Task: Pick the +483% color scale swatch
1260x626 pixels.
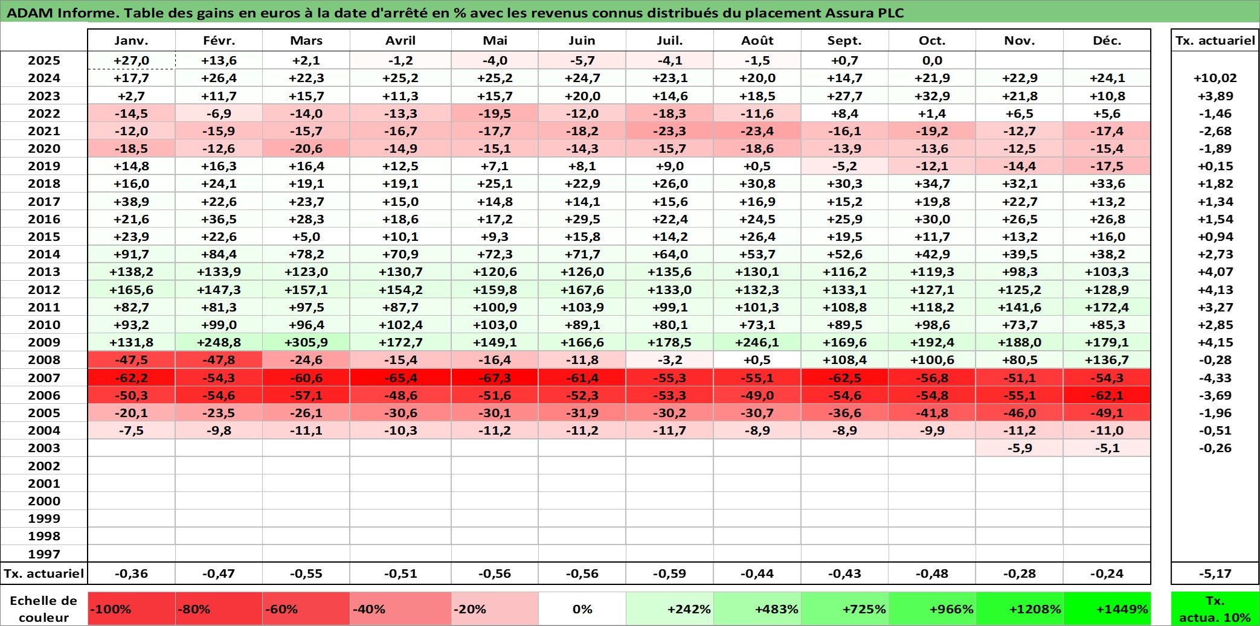Action: tap(757, 608)
